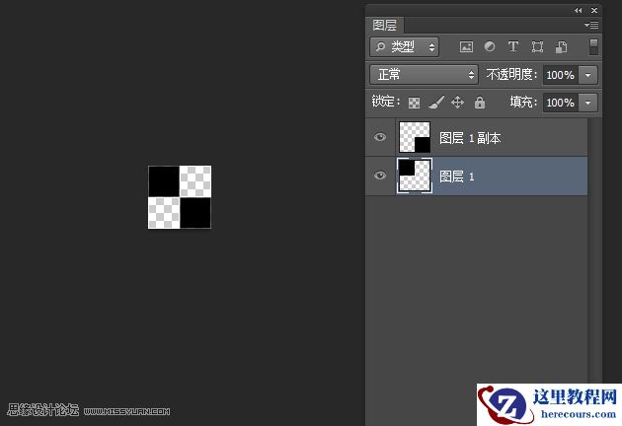Lock position move icon
Image resolution: width=622 pixels, height=426 pixels.
[x=457, y=103]
